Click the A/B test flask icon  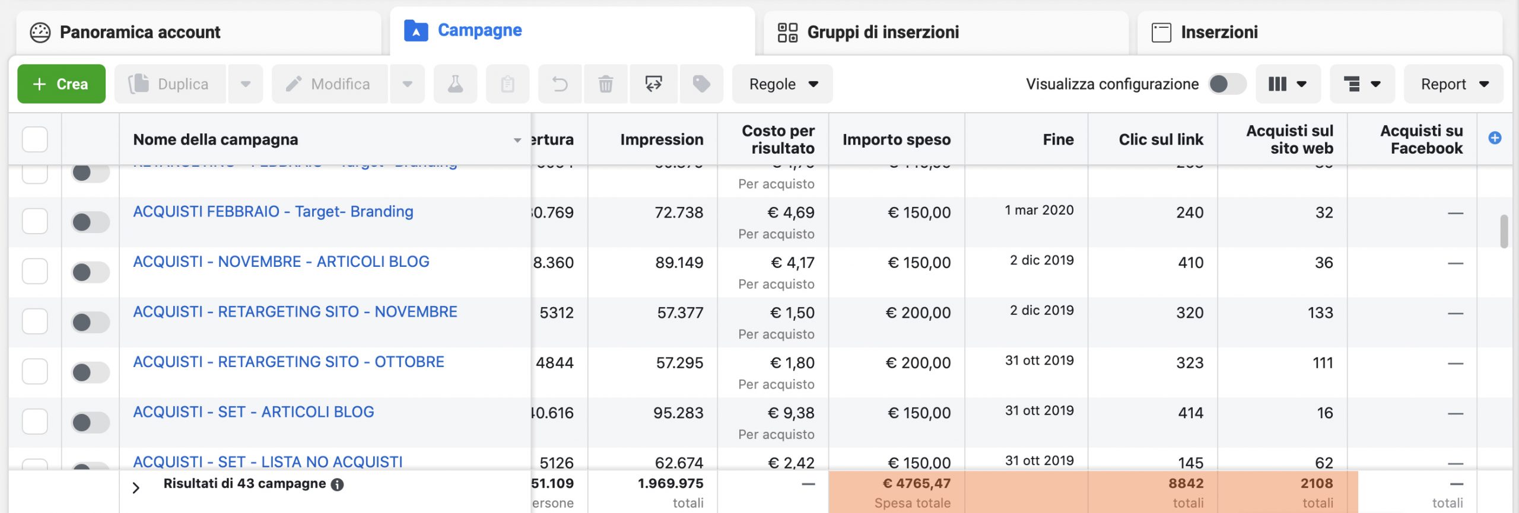coord(455,84)
